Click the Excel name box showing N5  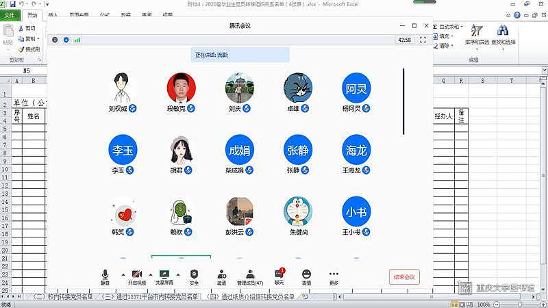(23, 70)
